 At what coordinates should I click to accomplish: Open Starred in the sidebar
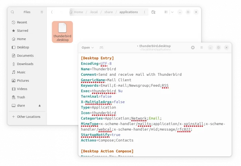pyautogui.click(x=22, y=31)
